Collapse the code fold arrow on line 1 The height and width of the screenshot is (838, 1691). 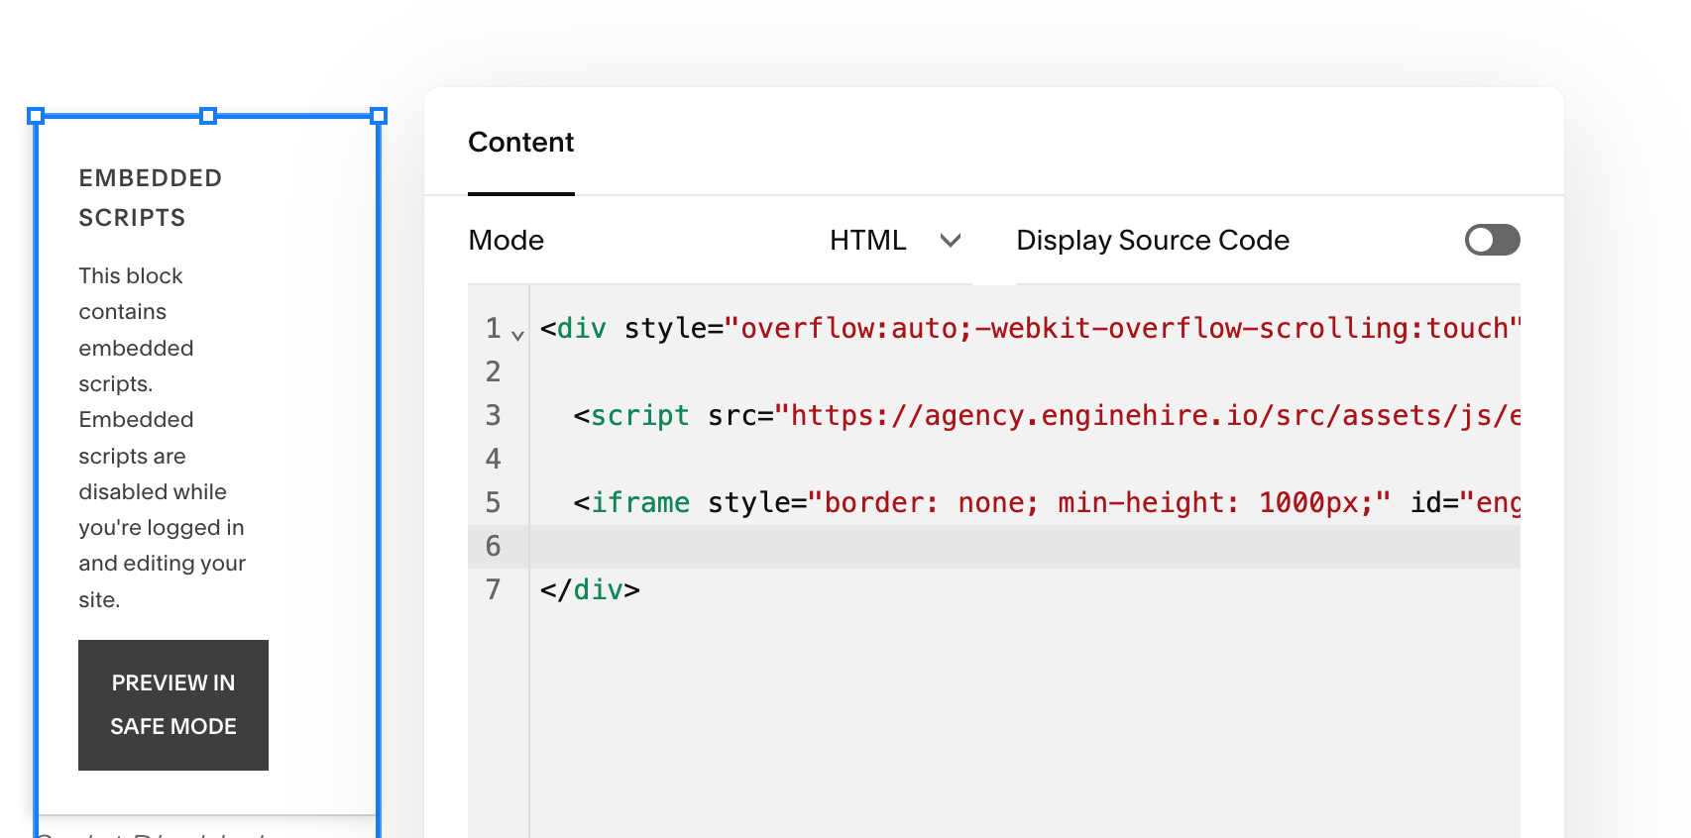click(517, 336)
